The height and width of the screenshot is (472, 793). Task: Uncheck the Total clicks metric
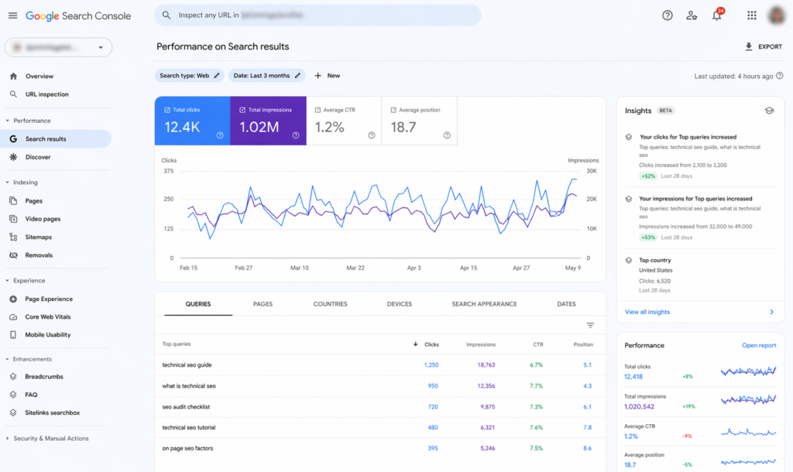[168, 110]
